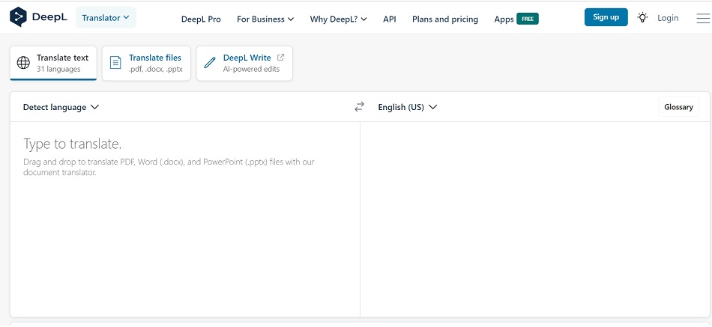Expand the For Business menu
The height and width of the screenshot is (327, 712).
click(265, 19)
